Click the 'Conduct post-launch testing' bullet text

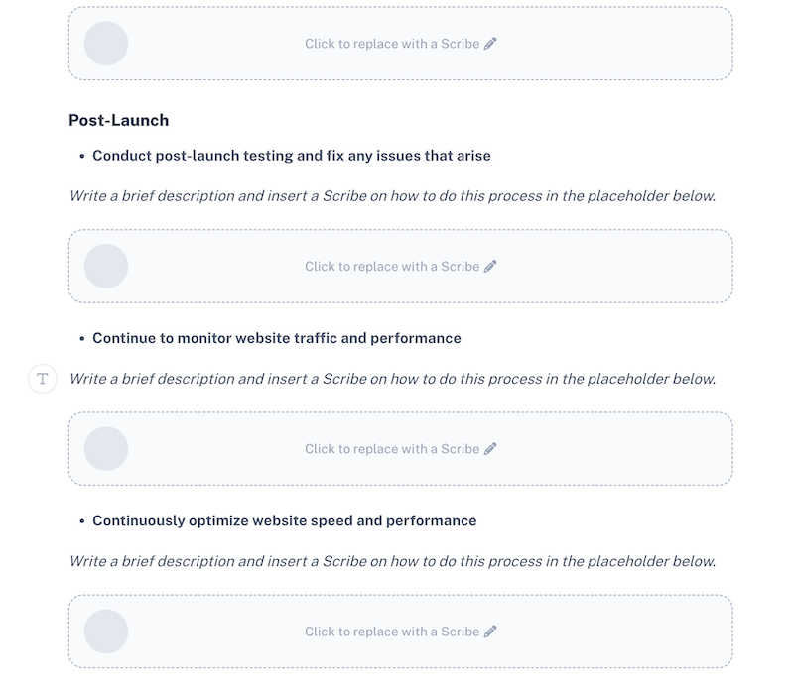click(x=292, y=156)
